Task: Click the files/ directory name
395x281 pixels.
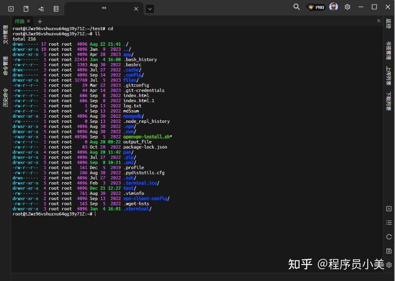Action: pyautogui.click(x=131, y=80)
